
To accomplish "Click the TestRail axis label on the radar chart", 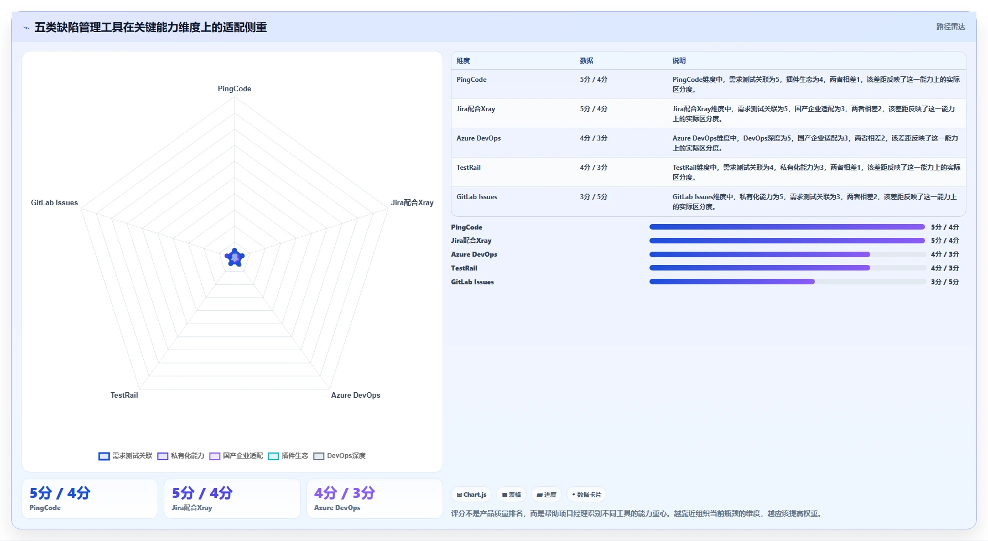I will 124,395.
